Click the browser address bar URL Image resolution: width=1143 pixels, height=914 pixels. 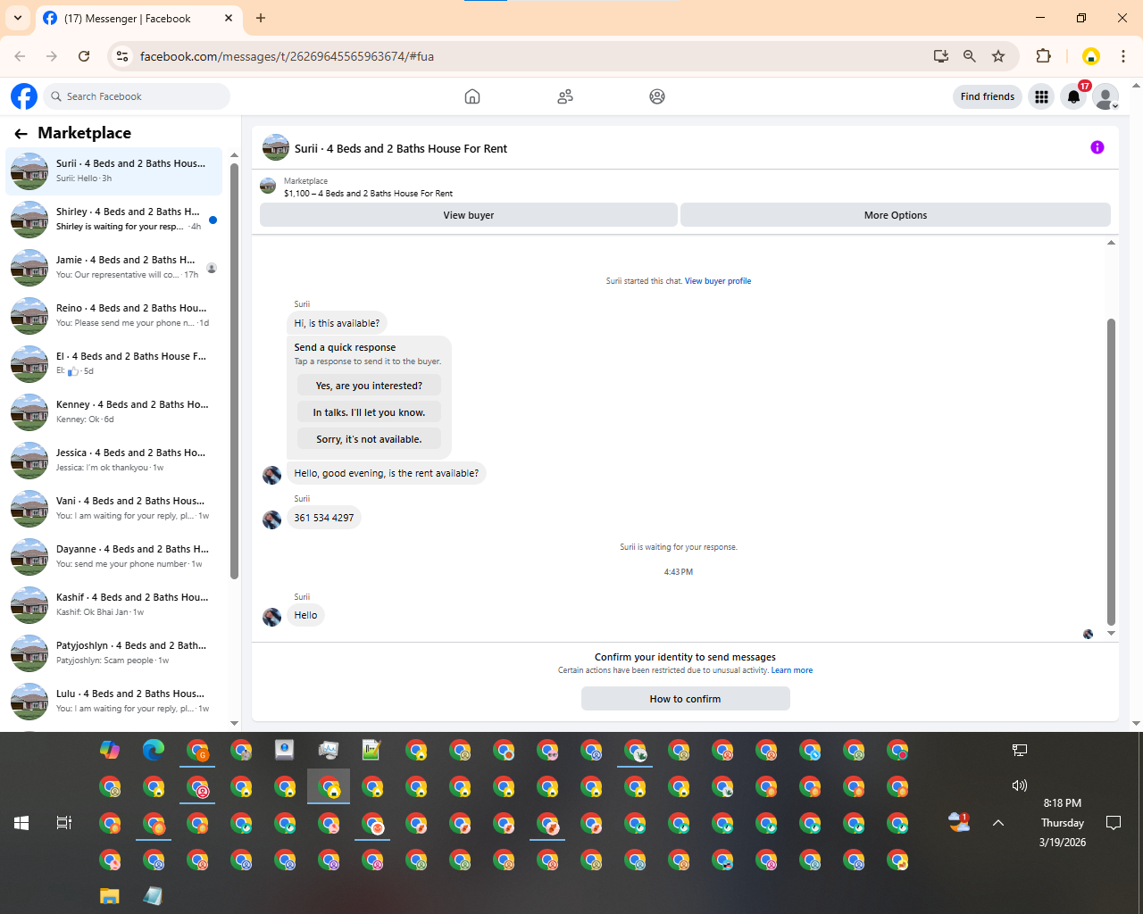click(x=287, y=56)
